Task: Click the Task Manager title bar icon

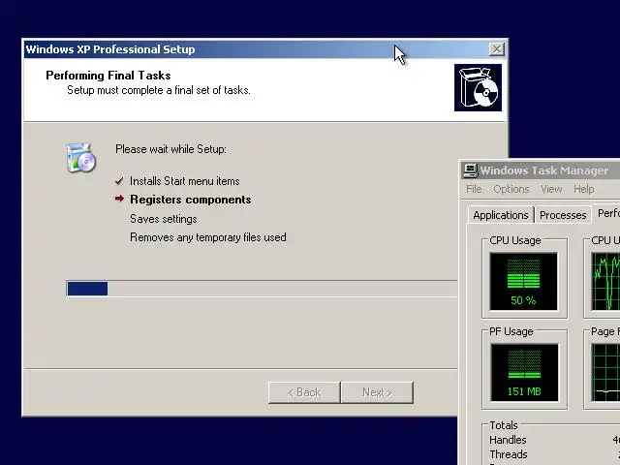Action: [x=470, y=170]
